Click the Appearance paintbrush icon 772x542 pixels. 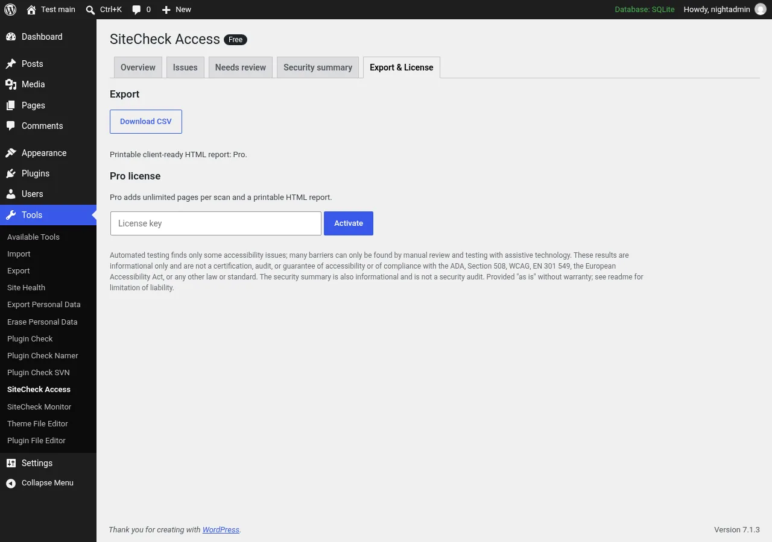11,153
